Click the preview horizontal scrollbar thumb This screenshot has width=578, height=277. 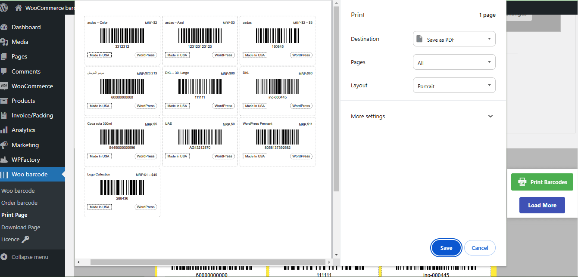(x=207, y=262)
